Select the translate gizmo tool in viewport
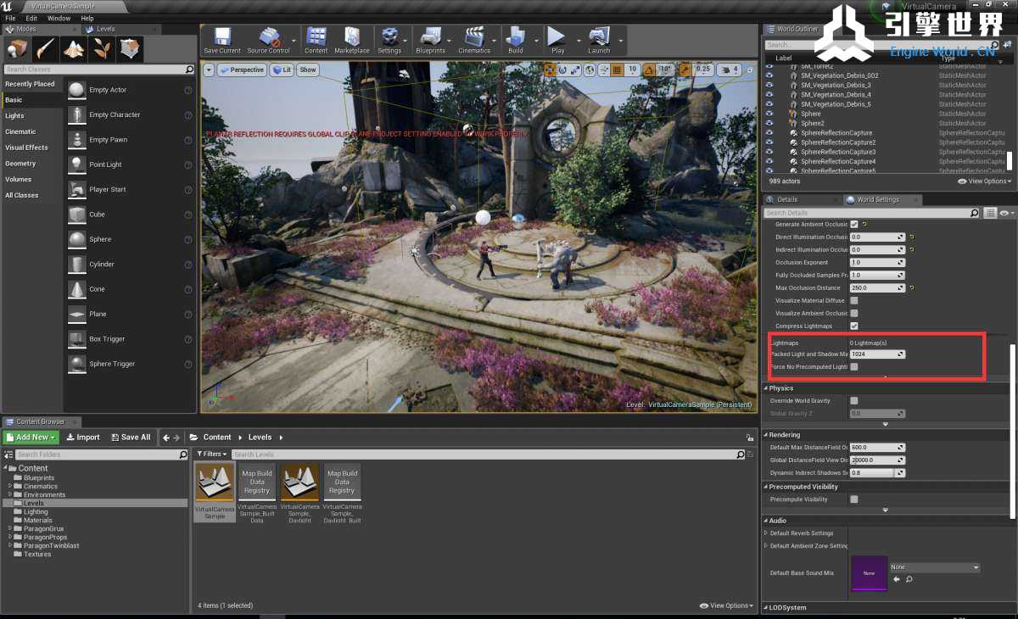Screen dimensions: 1018x619 point(551,70)
